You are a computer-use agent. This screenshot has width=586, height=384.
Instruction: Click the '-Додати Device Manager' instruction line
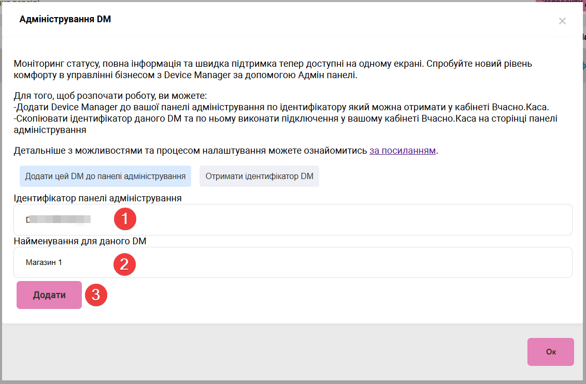tap(281, 107)
